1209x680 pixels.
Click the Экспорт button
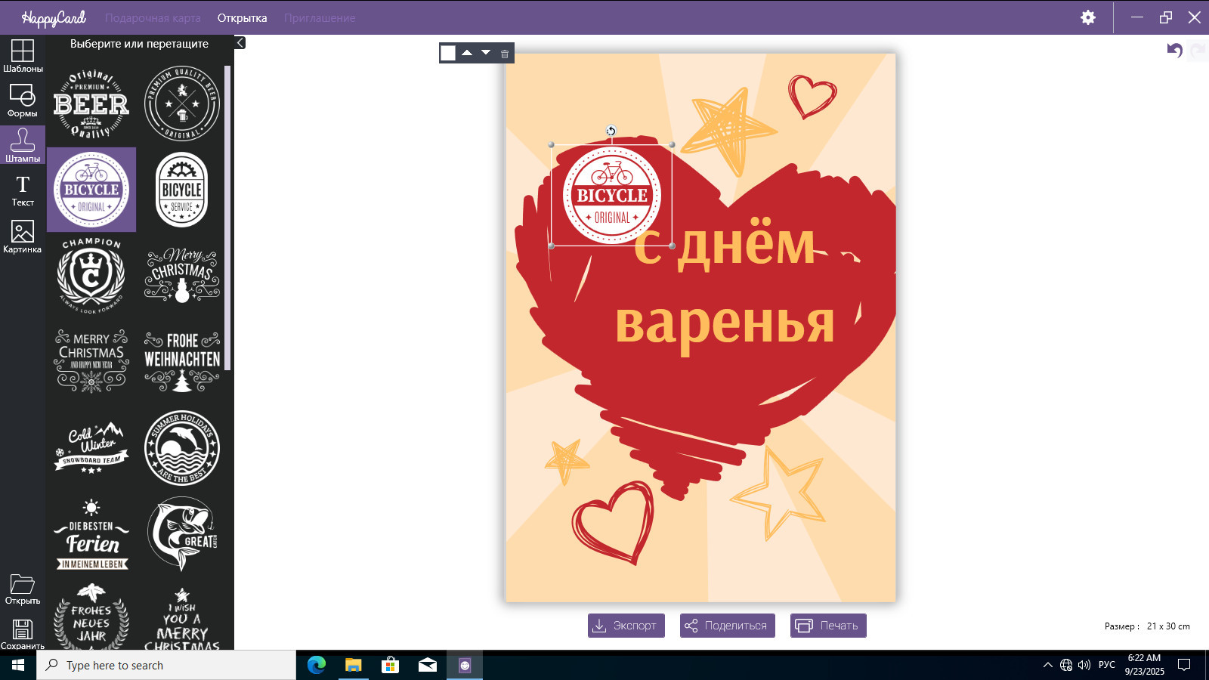click(x=626, y=626)
